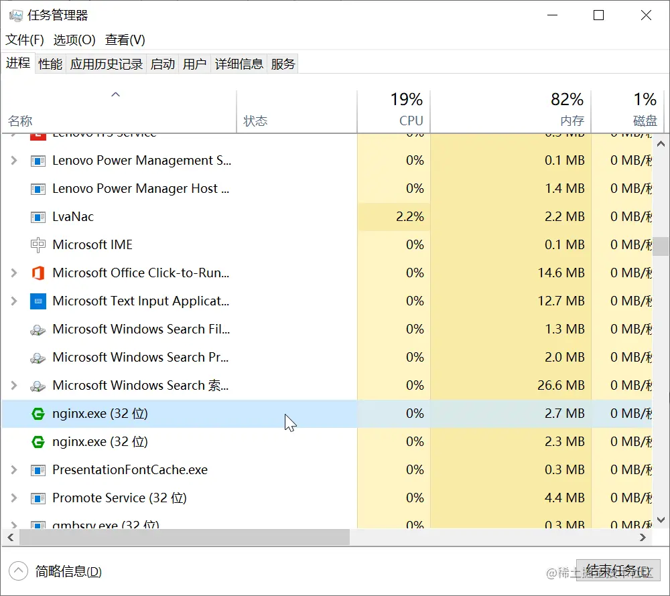This screenshot has width=670, height=596.
Task: Click the 12.7 MB memory value
Action: [x=561, y=301]
